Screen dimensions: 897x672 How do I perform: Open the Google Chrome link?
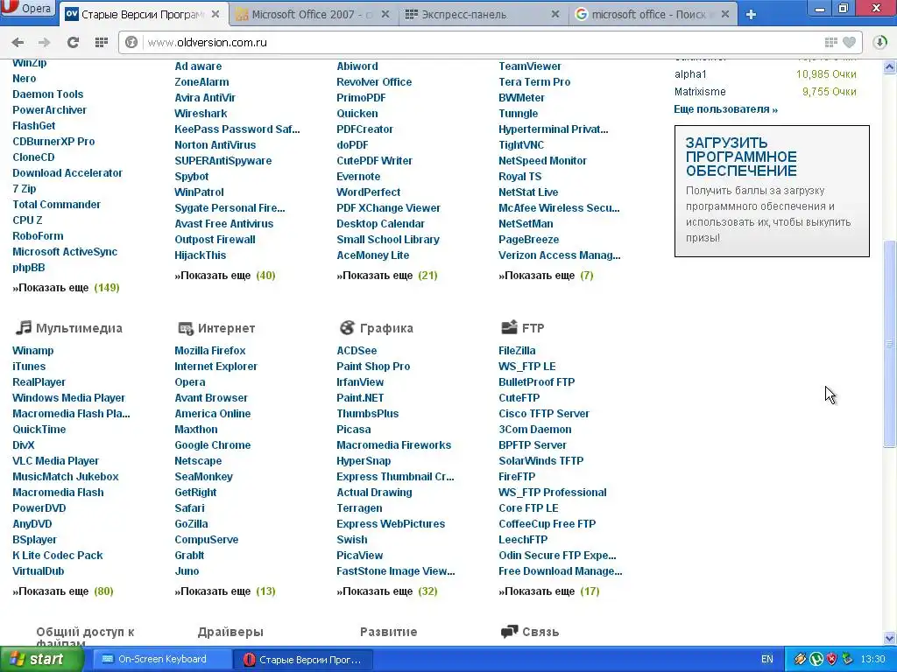click(x=212, y=445)
